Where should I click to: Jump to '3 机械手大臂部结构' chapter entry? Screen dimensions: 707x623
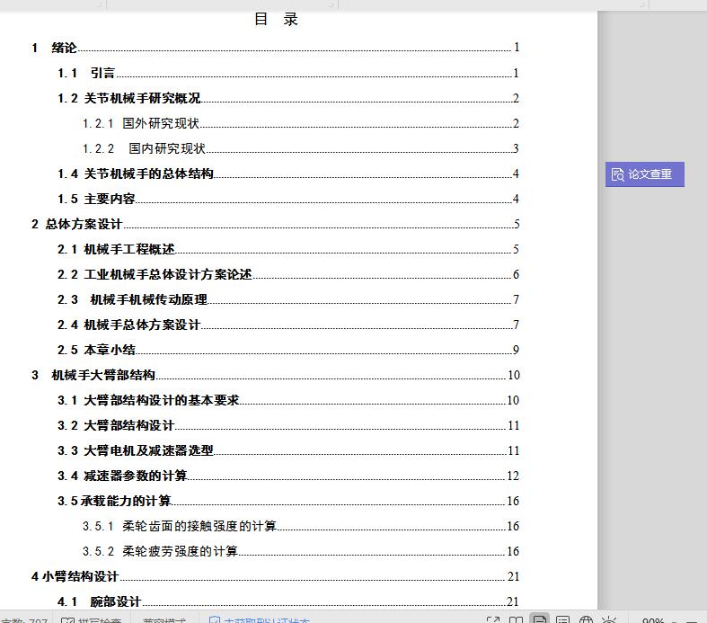coord(276,376)
